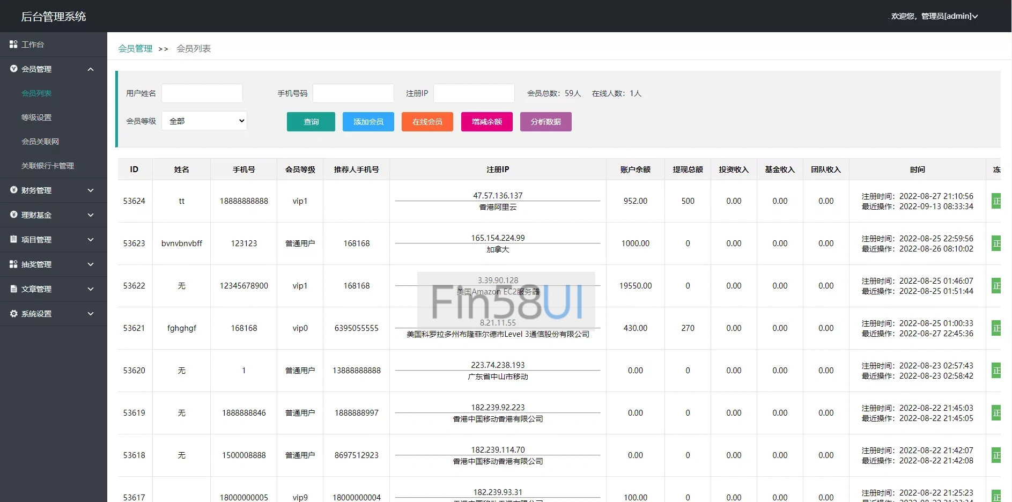Toggle the green status button for member 53624

[996, 201]
